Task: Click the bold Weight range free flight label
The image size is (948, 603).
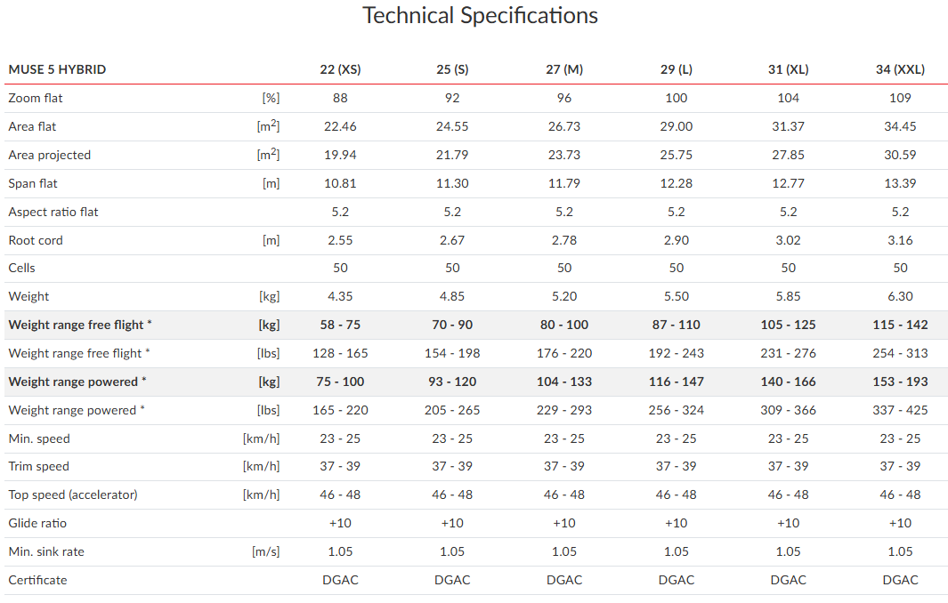Action: point(78,325)
